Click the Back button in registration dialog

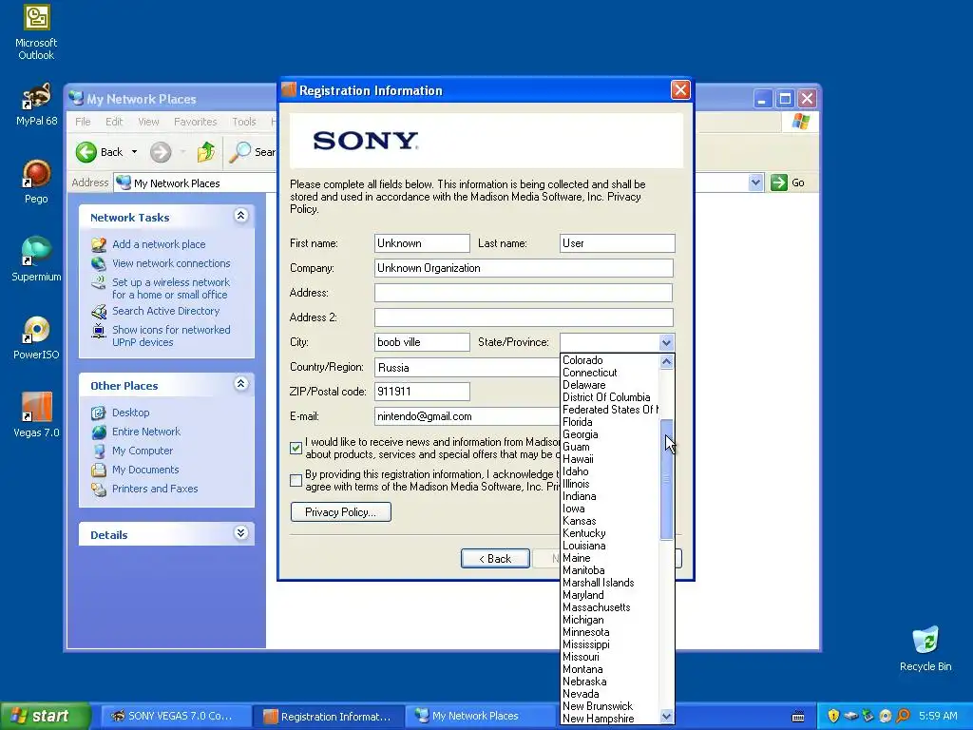[495, 559]
